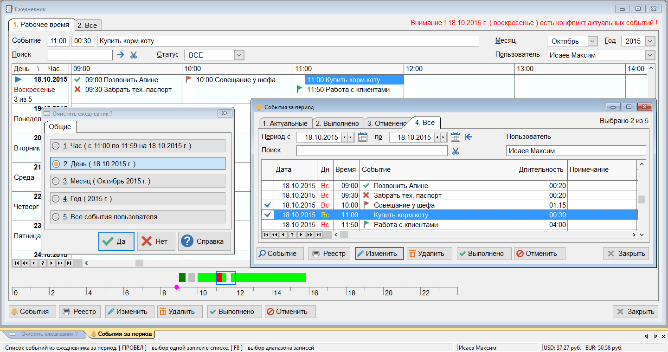Confirm clearing with the Да button

point(116,241)
